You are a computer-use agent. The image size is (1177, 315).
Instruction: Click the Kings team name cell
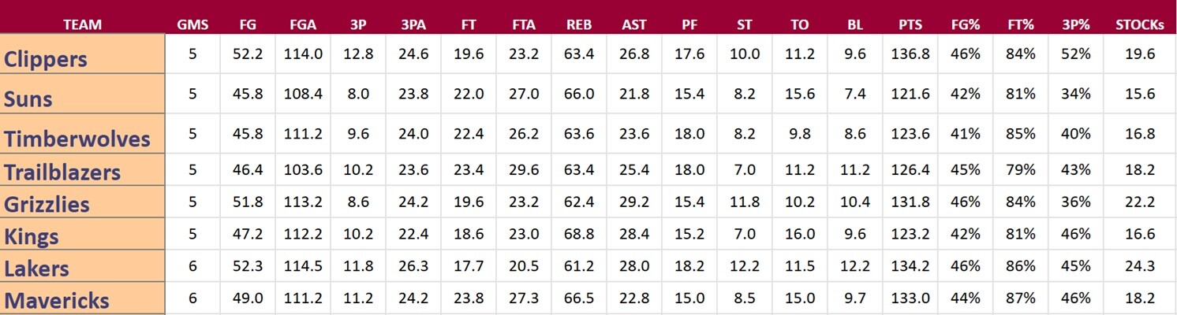coord(32,236)
